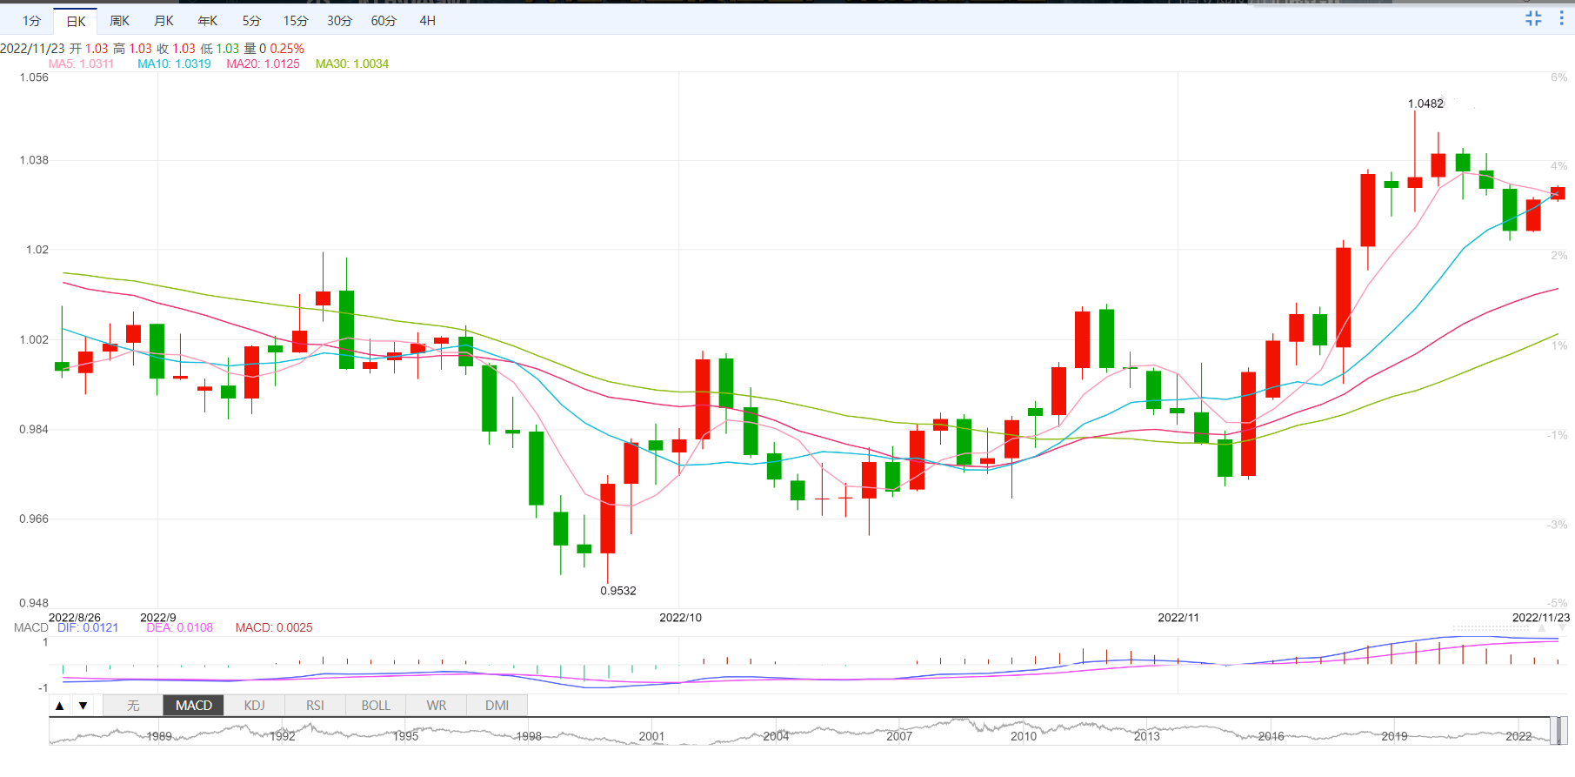The height and width of the screenshot is (777, 1575).
Task: Select the 周K weekly chart tab
Action: pyautogui.click(x=119, y=21)
